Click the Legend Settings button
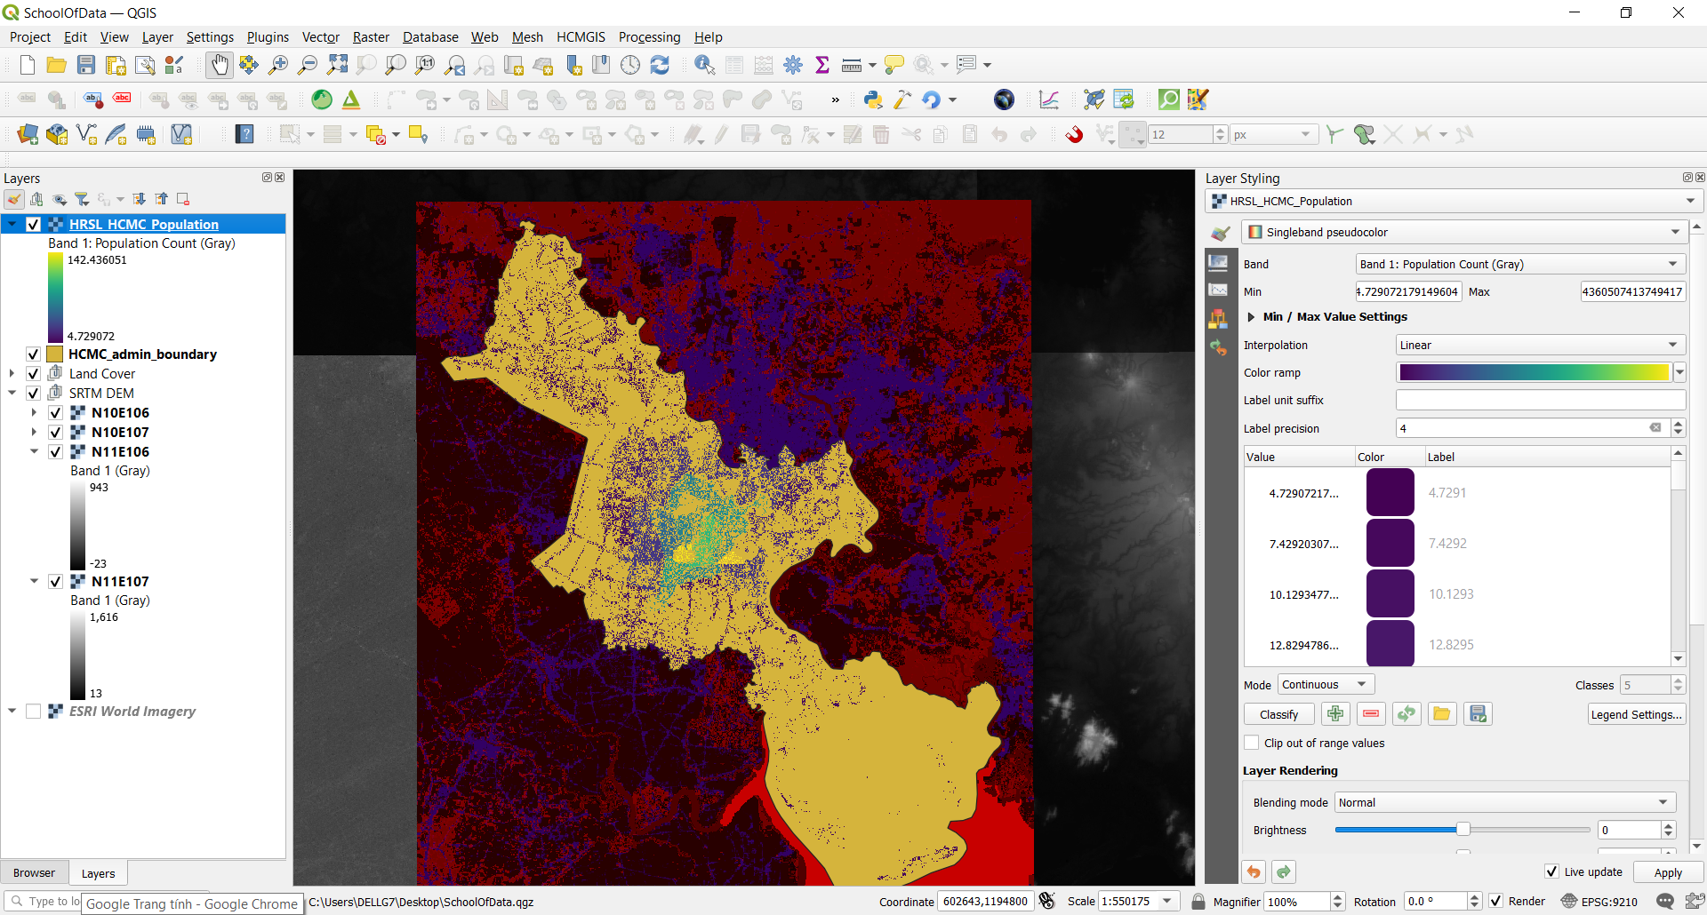Screen dimensions: 1707x915 (1637, 714)
